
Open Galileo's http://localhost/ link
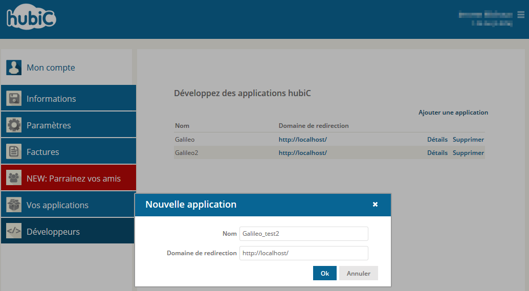click(303, 139)
